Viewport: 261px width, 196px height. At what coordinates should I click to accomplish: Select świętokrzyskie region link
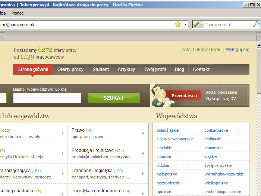click(x=218, y=165)
